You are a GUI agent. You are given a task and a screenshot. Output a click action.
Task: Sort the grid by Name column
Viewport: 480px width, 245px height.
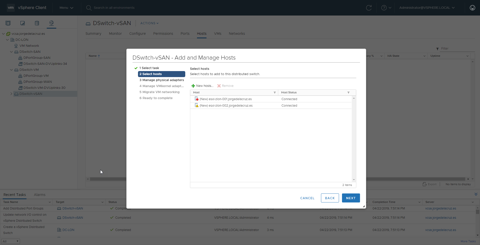point(94,56)
